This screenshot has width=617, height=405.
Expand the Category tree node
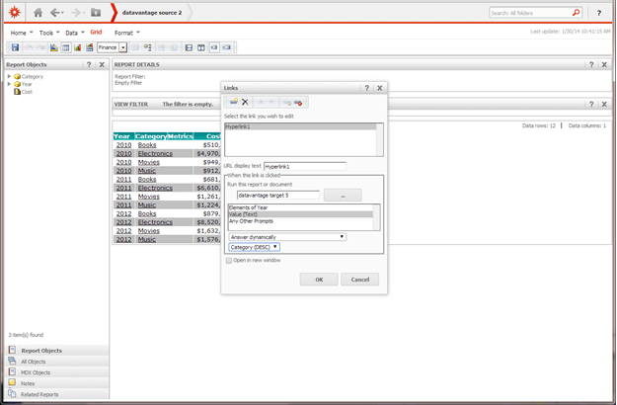click(9, 76)
